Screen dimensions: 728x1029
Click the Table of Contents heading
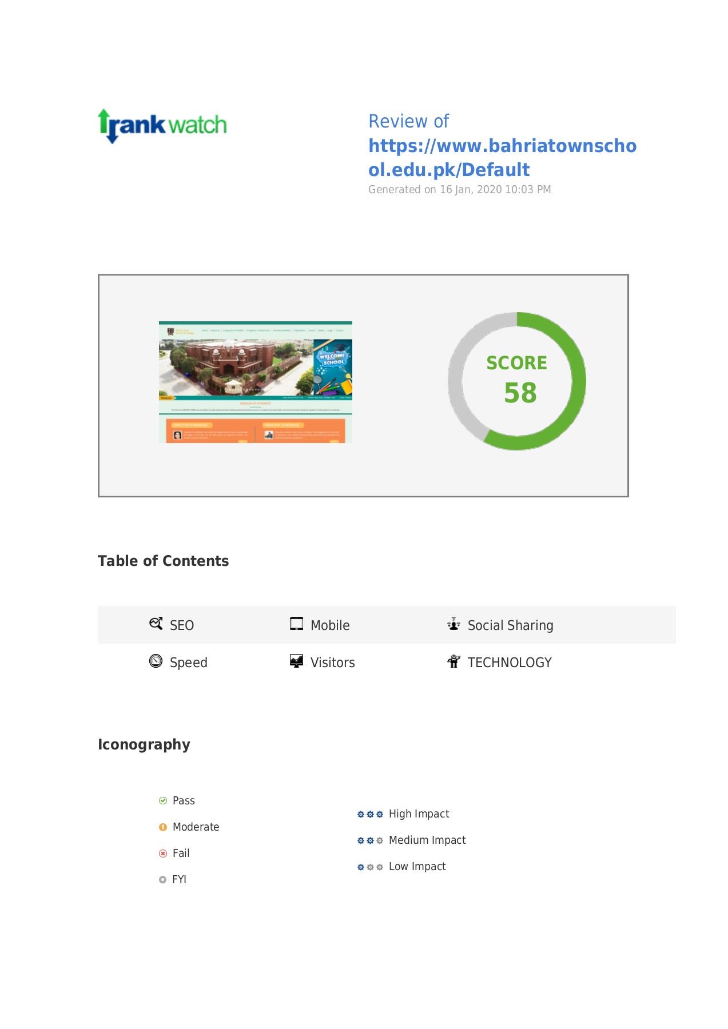pyautogui.click(x=163, y=561)
